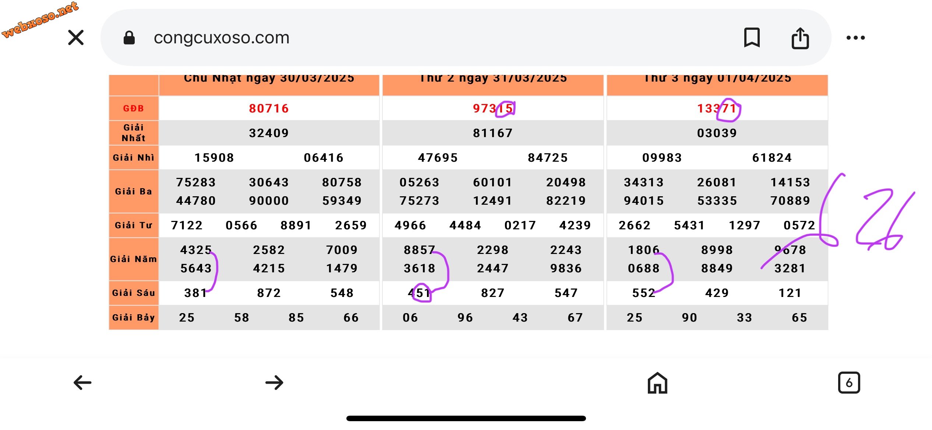Bookmark this page
This screenshot has width=932, height=430.
pyautogui.click(x=752, y=37)
